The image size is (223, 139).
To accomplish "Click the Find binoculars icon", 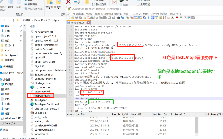I will pyautogui.click(x=118, y=18).
